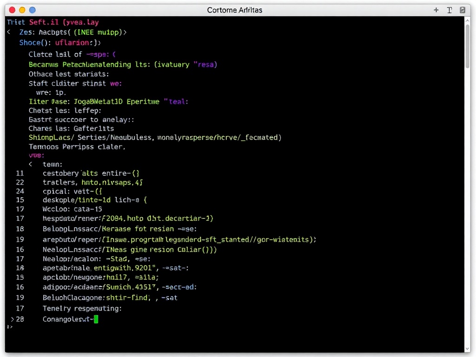476x357 pixels.
Task: Expand the disclosure arrow on line 28
Action: point(12,319)
